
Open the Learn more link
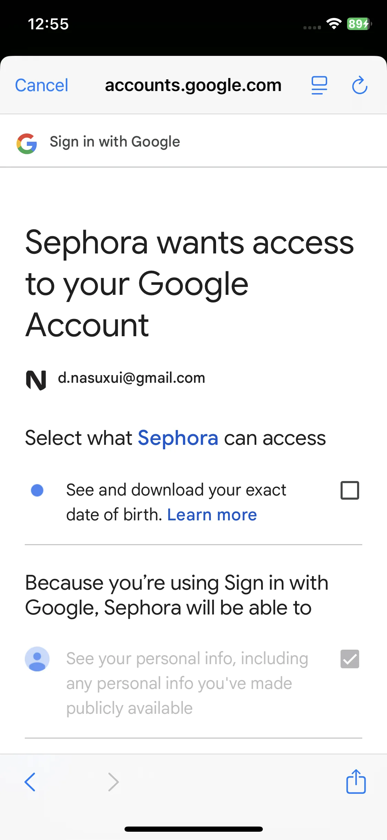(x=212, y=515)
